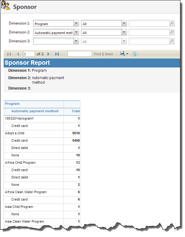Click the Dimension 1 search text field
The image size is (185, 237).
149,23
